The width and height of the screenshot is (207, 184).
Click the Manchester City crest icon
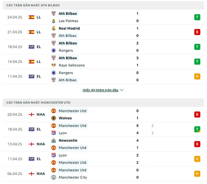click(54, 177)
